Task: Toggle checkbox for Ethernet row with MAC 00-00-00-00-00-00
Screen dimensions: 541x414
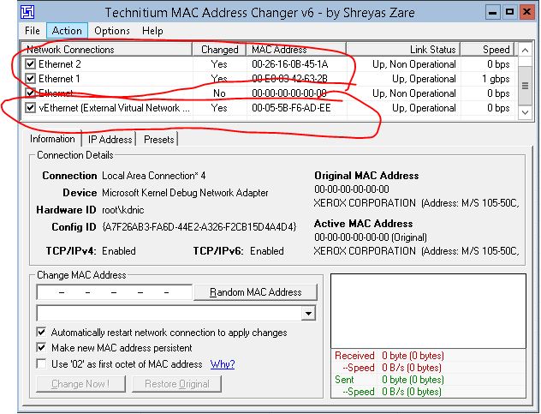Action: tap(30, 93)
